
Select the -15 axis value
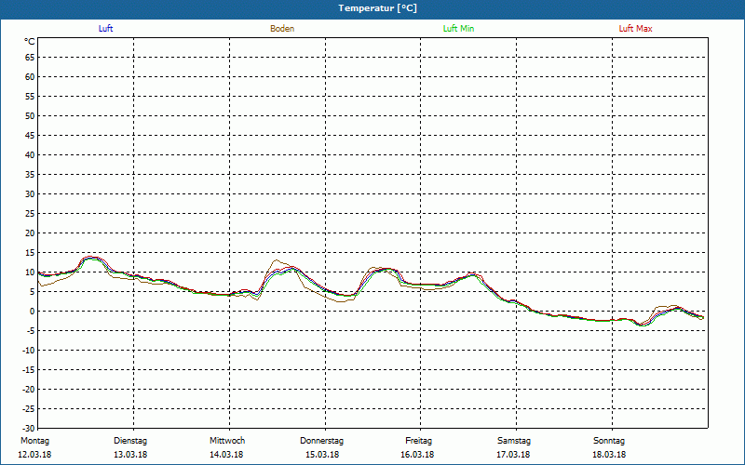click(28, 369)
